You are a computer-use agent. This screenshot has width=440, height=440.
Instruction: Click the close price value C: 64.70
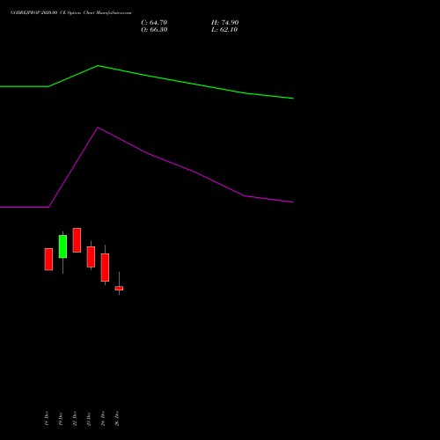[154, 23]
